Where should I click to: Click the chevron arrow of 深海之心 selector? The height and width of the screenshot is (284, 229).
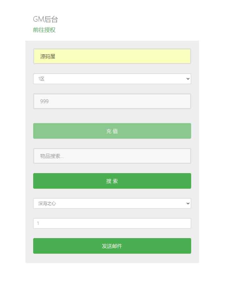click(188, 203)
